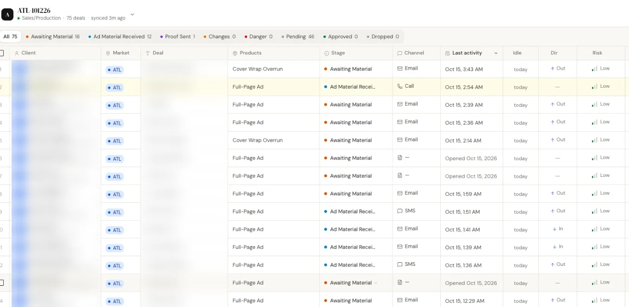Viewport: 629px width, 307px height.
Task: Click the 'Sales/Production' label under the title
Action: pyautogui.click(x=41, y=18)
